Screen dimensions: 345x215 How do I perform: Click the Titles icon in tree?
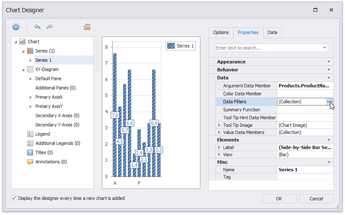coord(30,152)
